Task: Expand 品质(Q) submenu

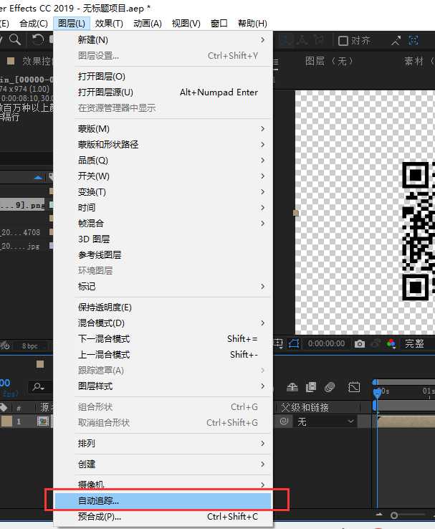Action: pyautogui.click(x=163, y=161)
